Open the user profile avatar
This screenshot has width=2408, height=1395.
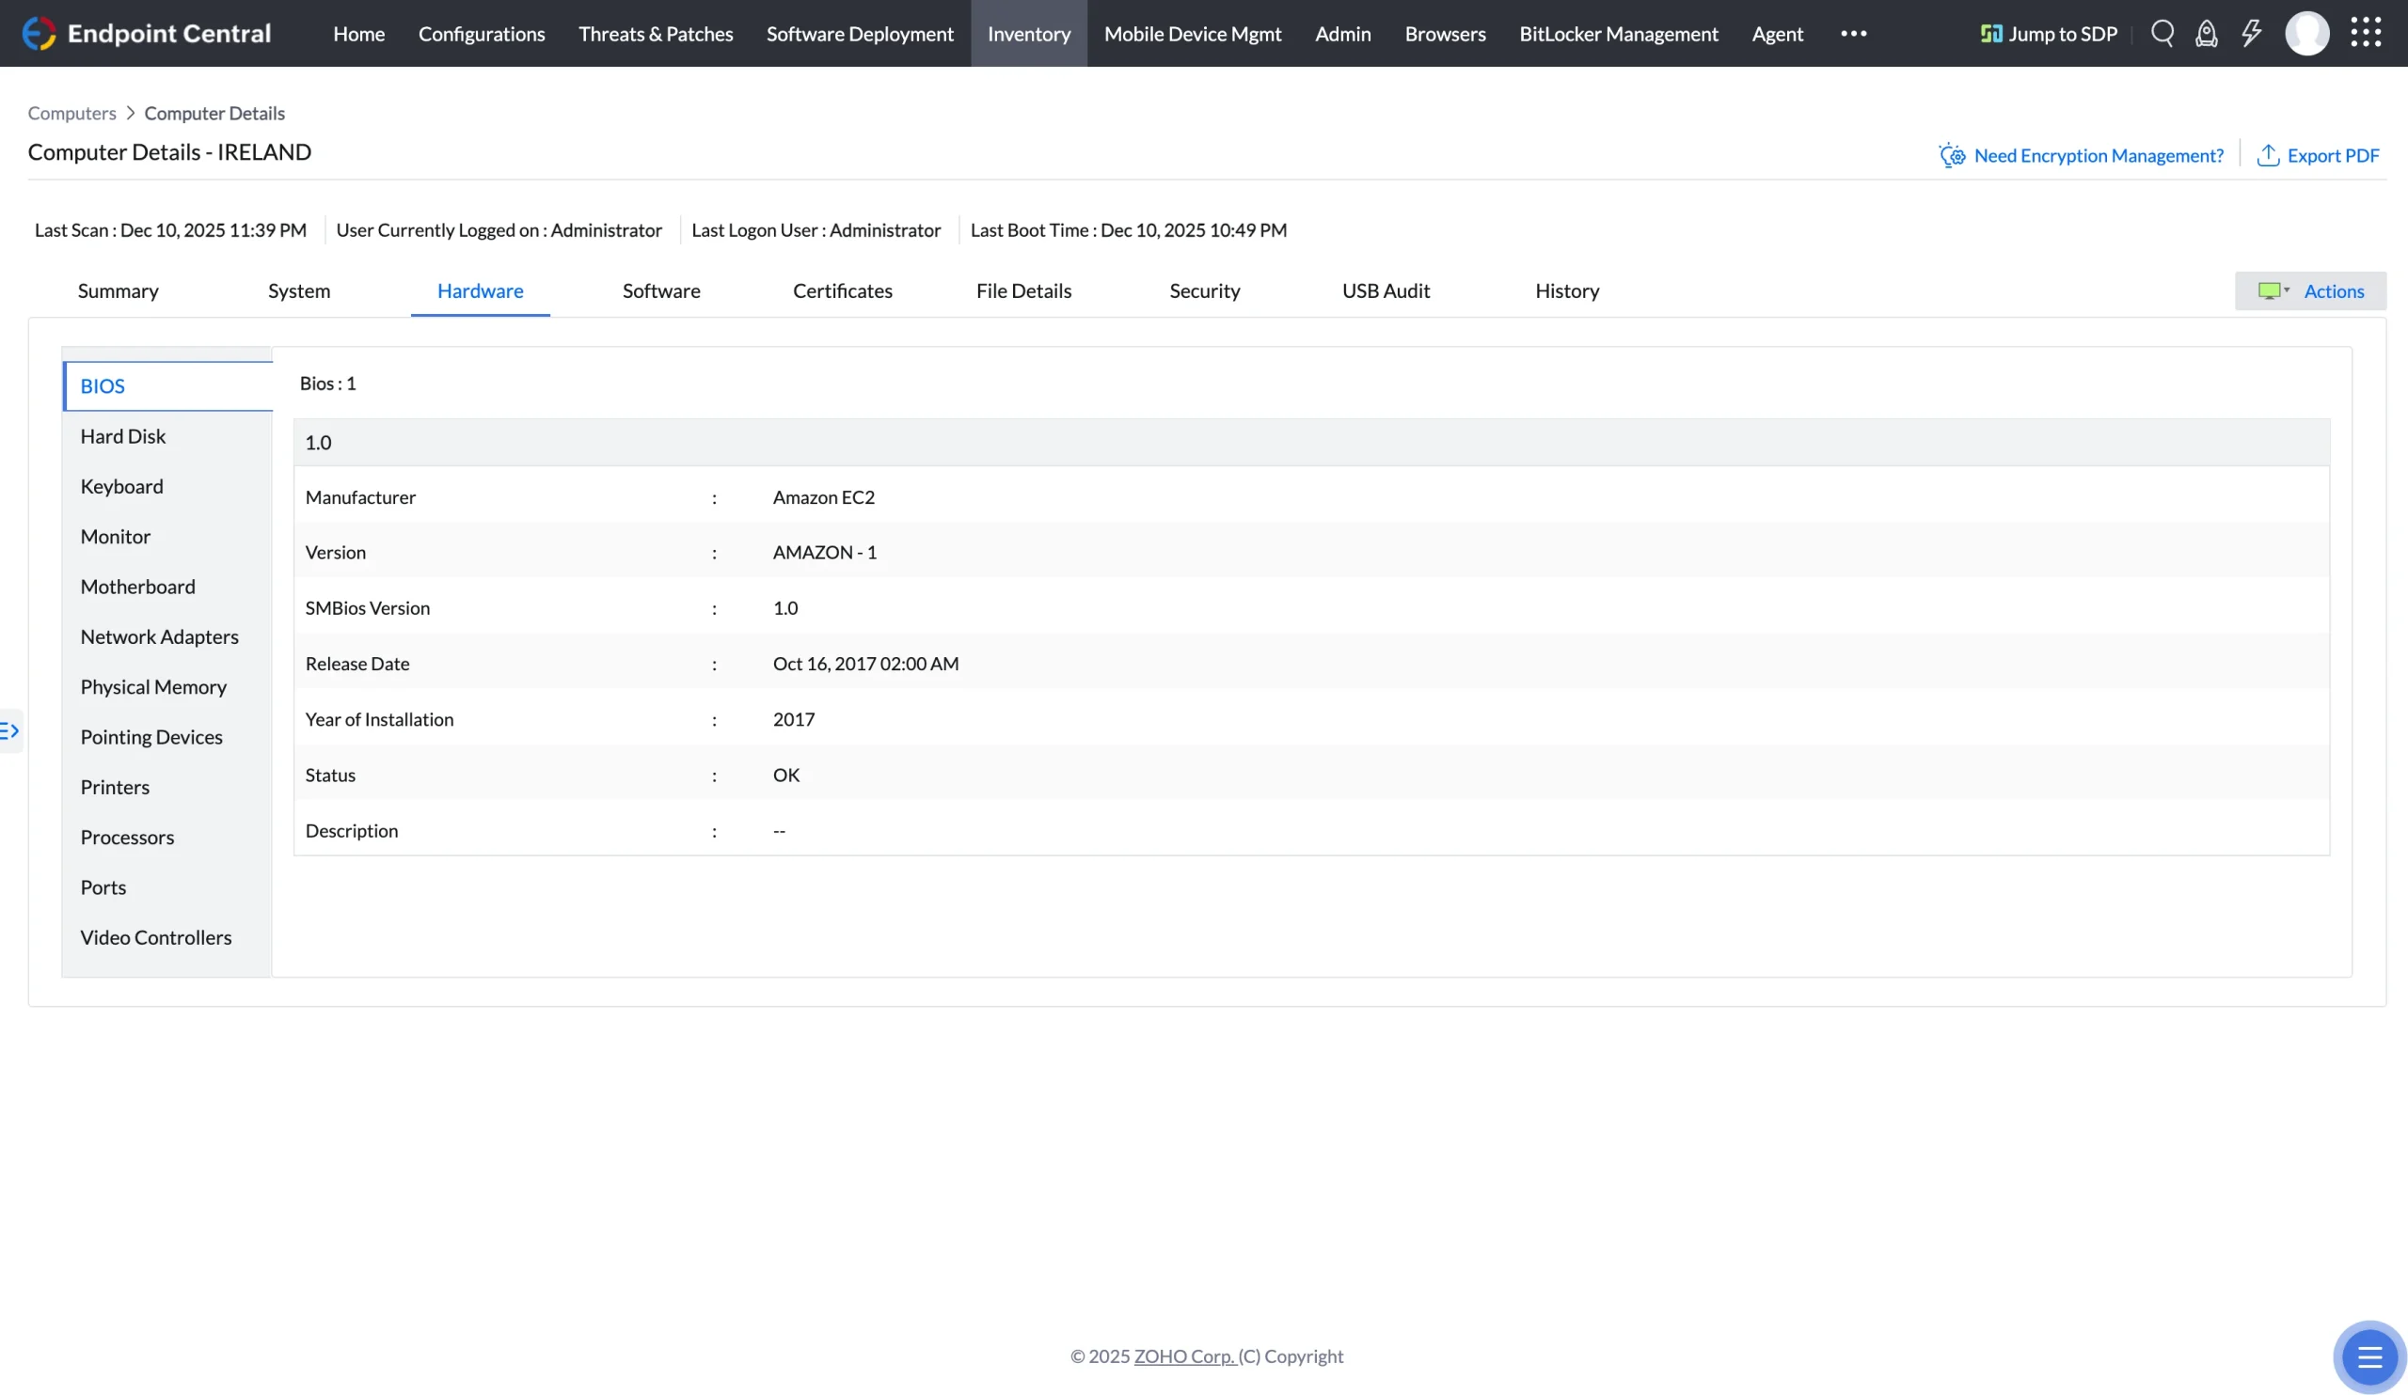click(2306, 34)
